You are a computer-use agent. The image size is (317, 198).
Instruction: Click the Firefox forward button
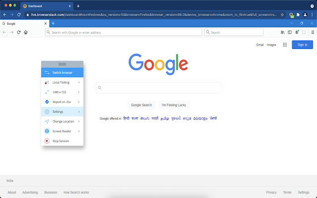pos(12,32)
